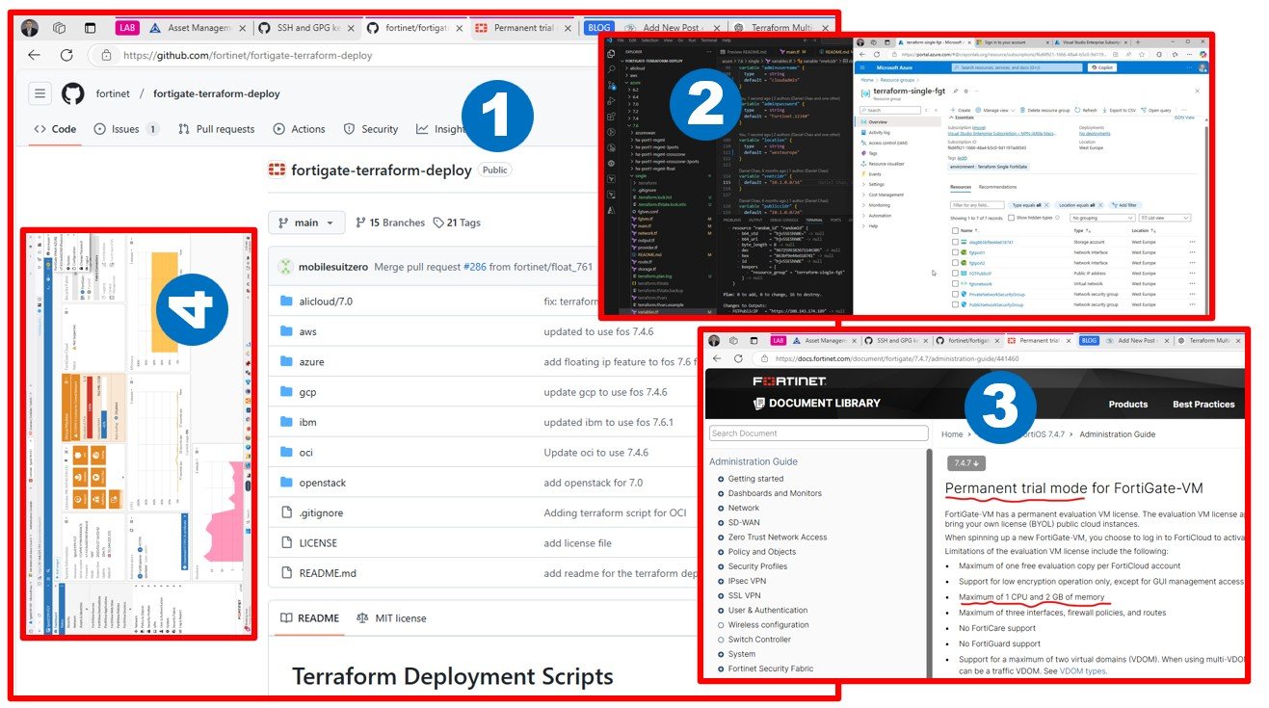The width and height of the screenshot is (1269, 708).
Task: Select the Name column header checkbox in Azure
Action: (955, 230)
